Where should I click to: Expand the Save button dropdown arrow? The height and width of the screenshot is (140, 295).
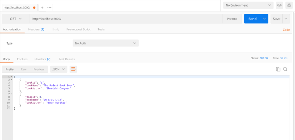[x=286, y=19]
